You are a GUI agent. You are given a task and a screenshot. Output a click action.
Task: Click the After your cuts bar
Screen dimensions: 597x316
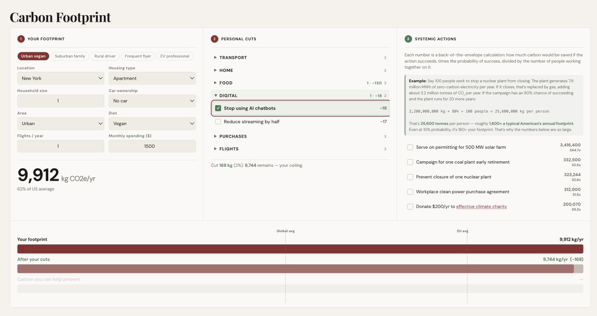300,269
